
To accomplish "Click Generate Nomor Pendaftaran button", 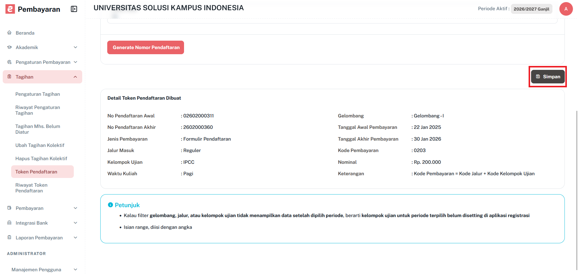I will 145,47.
